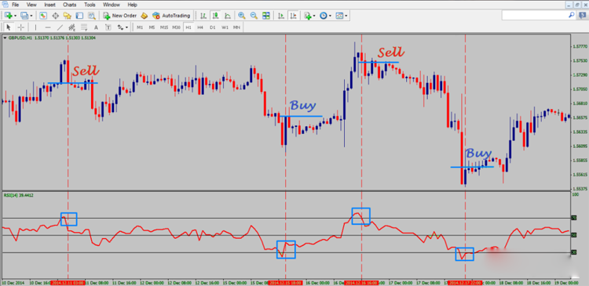Click the New Order button

(x=120, y=16)
